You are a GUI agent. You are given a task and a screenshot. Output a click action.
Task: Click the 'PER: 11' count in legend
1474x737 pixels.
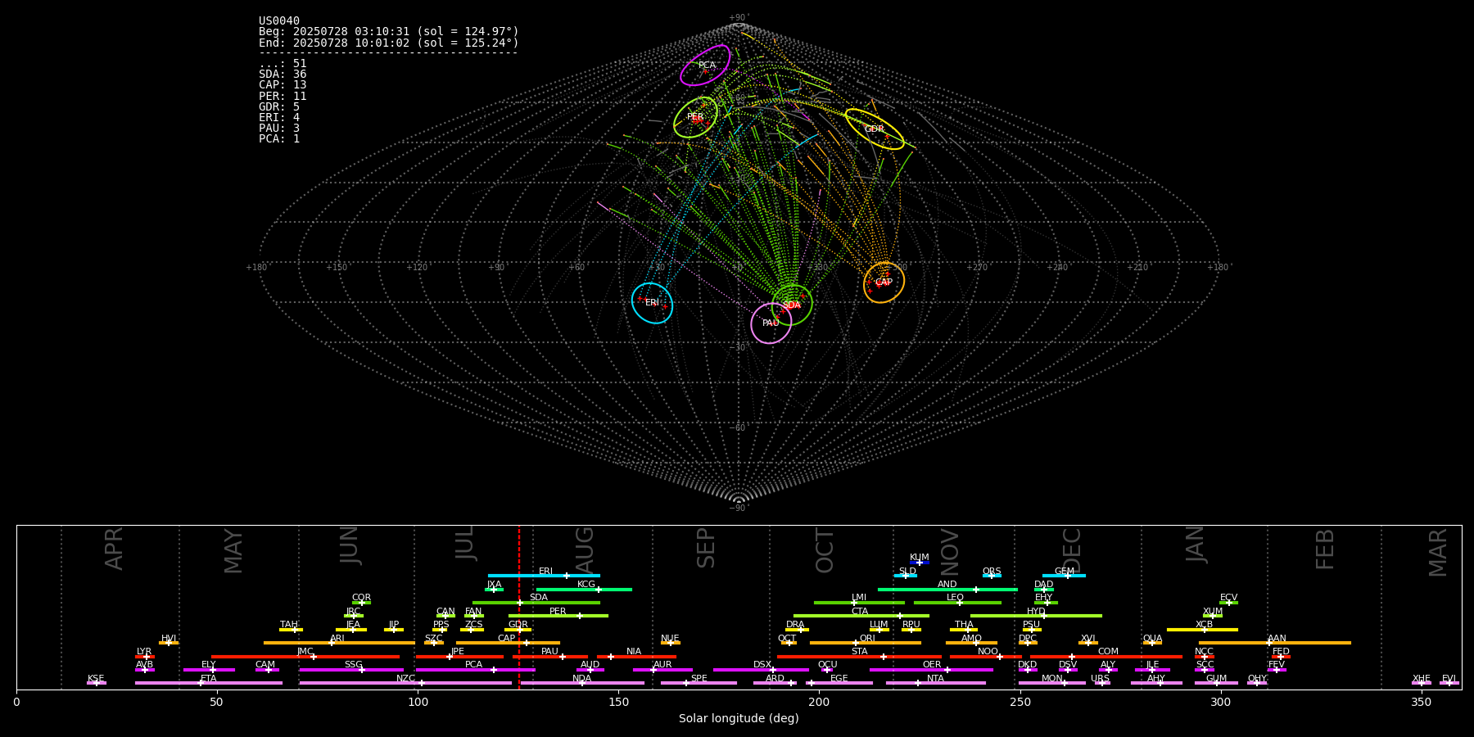(283, 96)
